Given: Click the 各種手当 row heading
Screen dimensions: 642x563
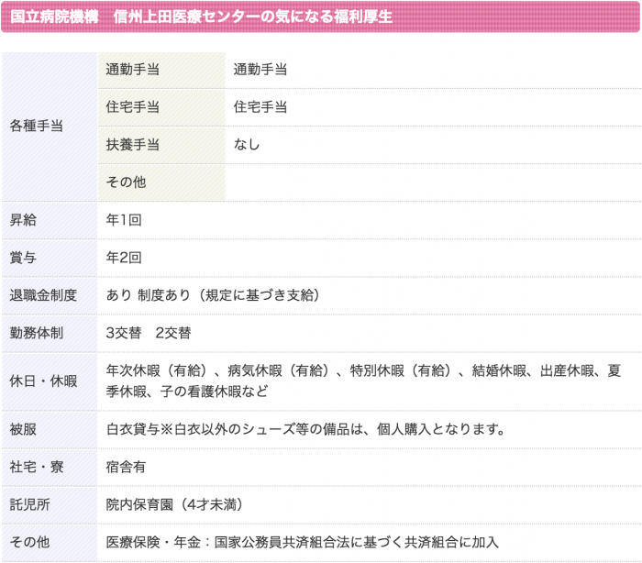Looking at the screenshot, I should click(x=37, y=127).
